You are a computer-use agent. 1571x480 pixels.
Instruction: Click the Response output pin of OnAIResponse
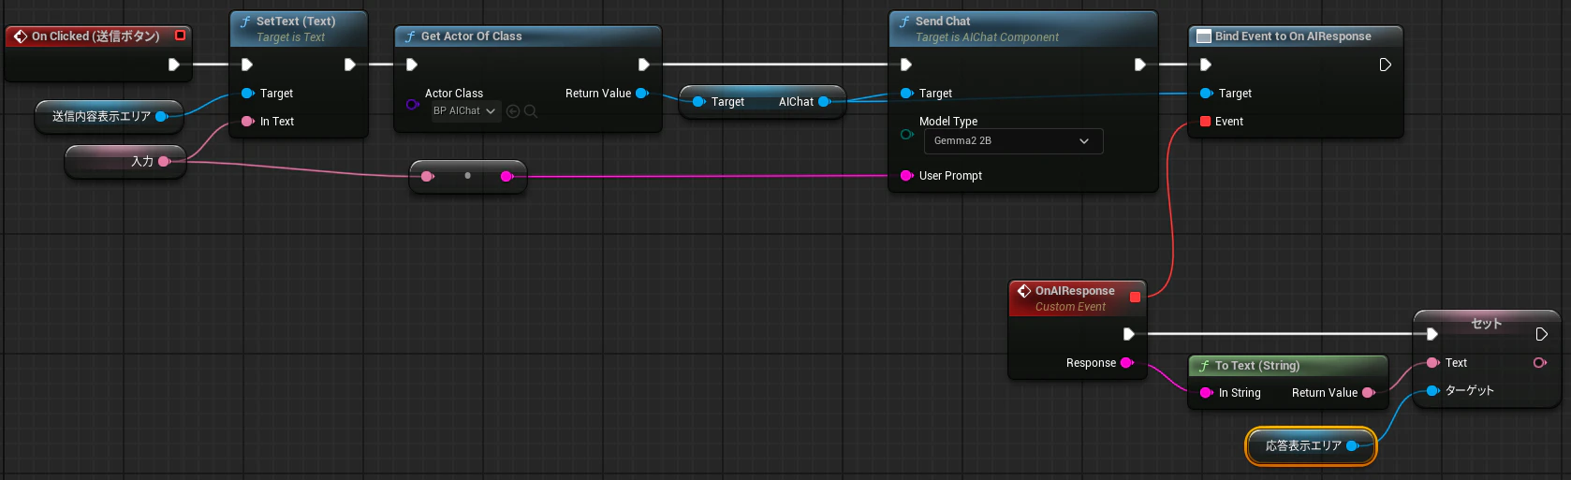[1127, 363]
